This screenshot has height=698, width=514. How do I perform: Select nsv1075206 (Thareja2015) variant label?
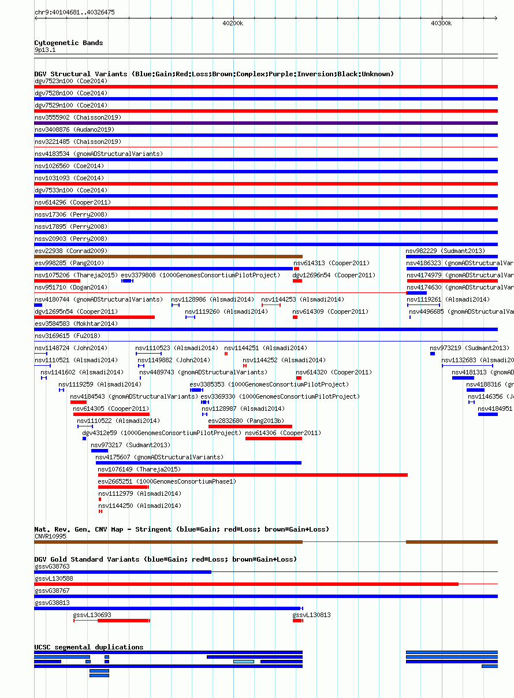pyautogui.click(x=76, y=275)
